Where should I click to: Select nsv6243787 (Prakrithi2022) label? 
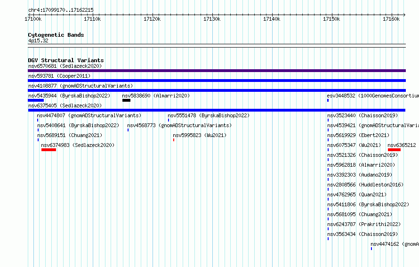pos(364,224)
